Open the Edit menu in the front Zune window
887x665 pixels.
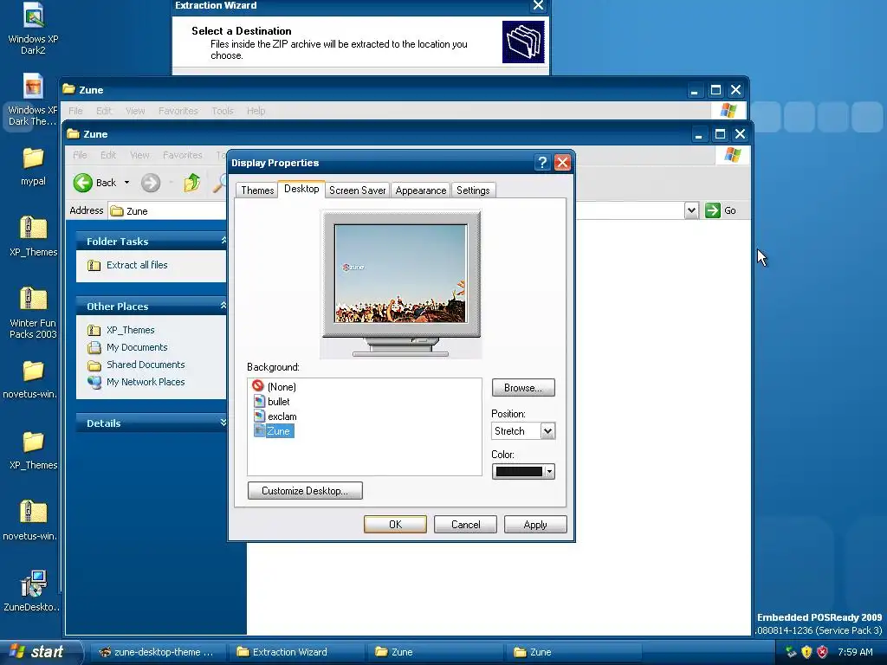[x=108, y=155]
